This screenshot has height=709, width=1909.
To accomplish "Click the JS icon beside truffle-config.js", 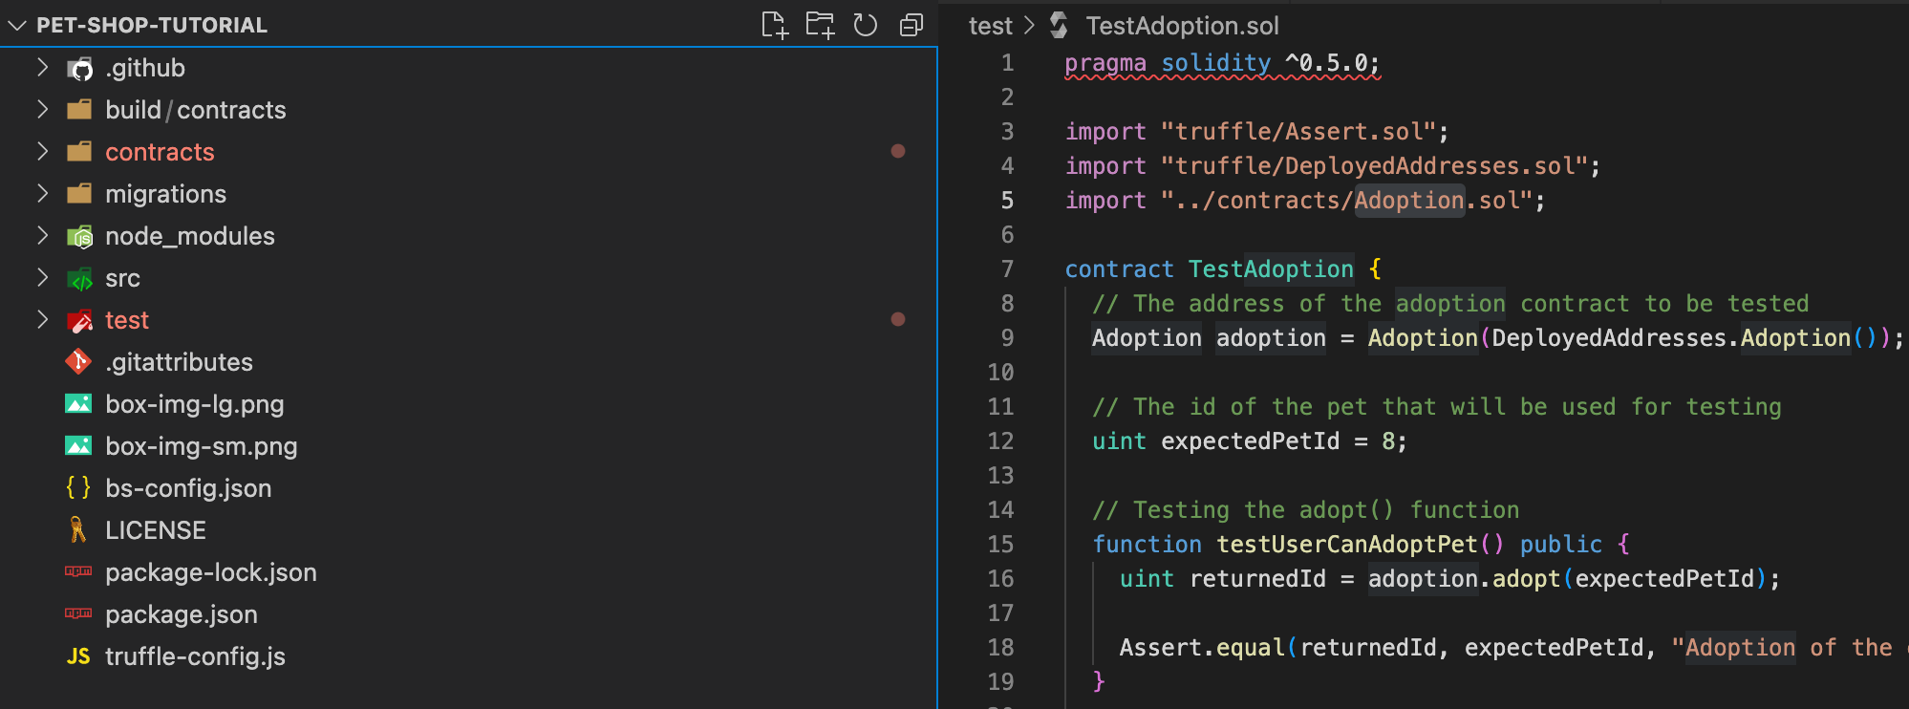I will [x=78, y=655].
